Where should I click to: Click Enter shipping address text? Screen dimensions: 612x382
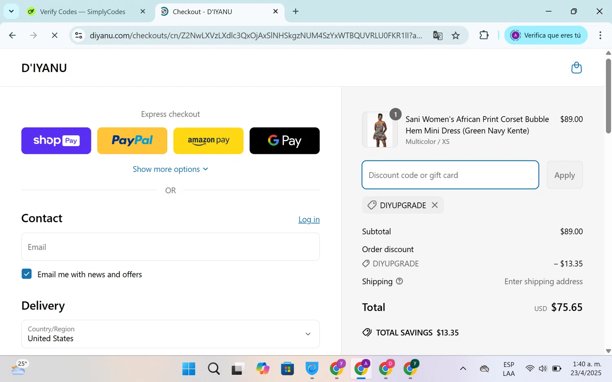pos(543,281)
